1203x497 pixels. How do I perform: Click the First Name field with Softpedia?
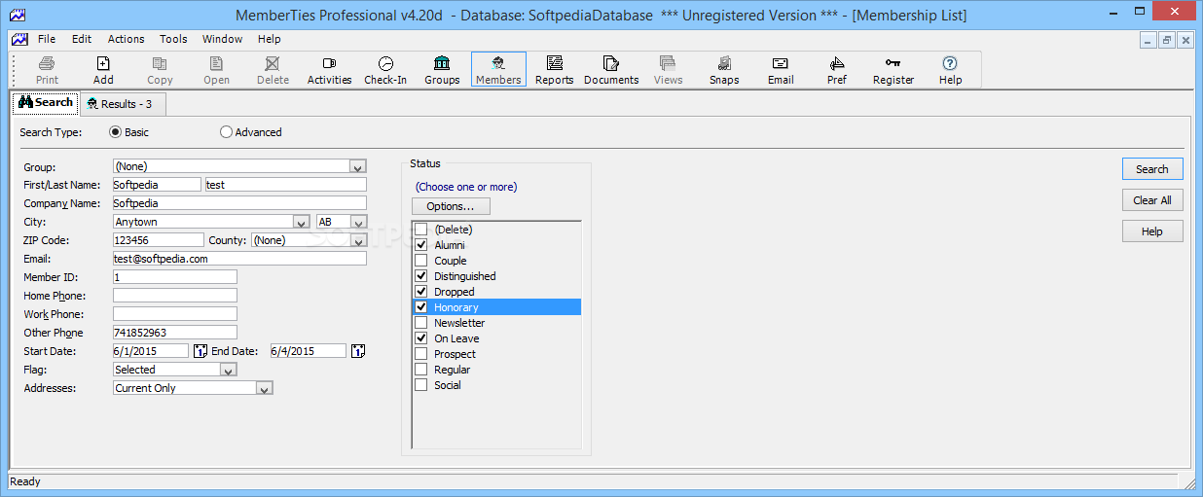tap(157, 185)
